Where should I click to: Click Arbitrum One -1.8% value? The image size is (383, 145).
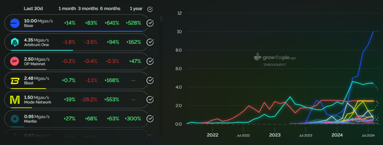69,42
